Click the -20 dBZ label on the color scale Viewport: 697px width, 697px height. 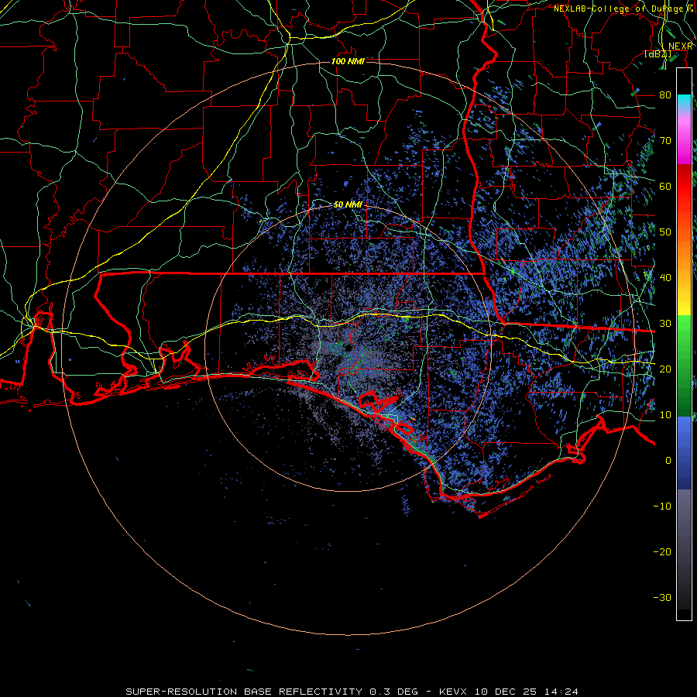coord(662,551)
